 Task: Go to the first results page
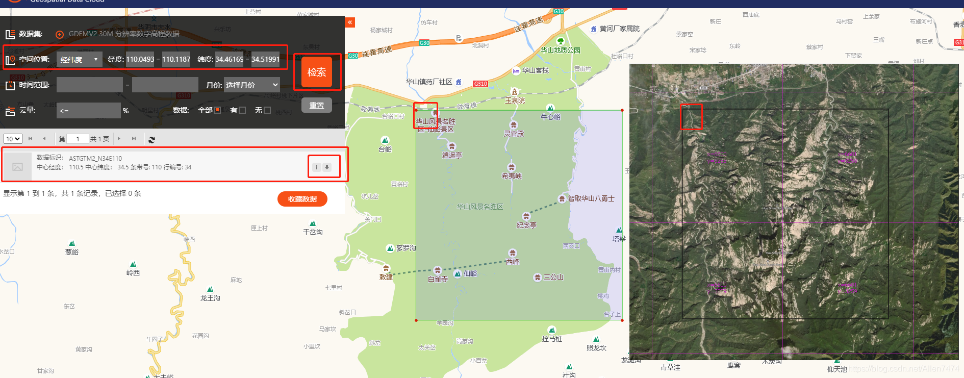click(31, 139)
